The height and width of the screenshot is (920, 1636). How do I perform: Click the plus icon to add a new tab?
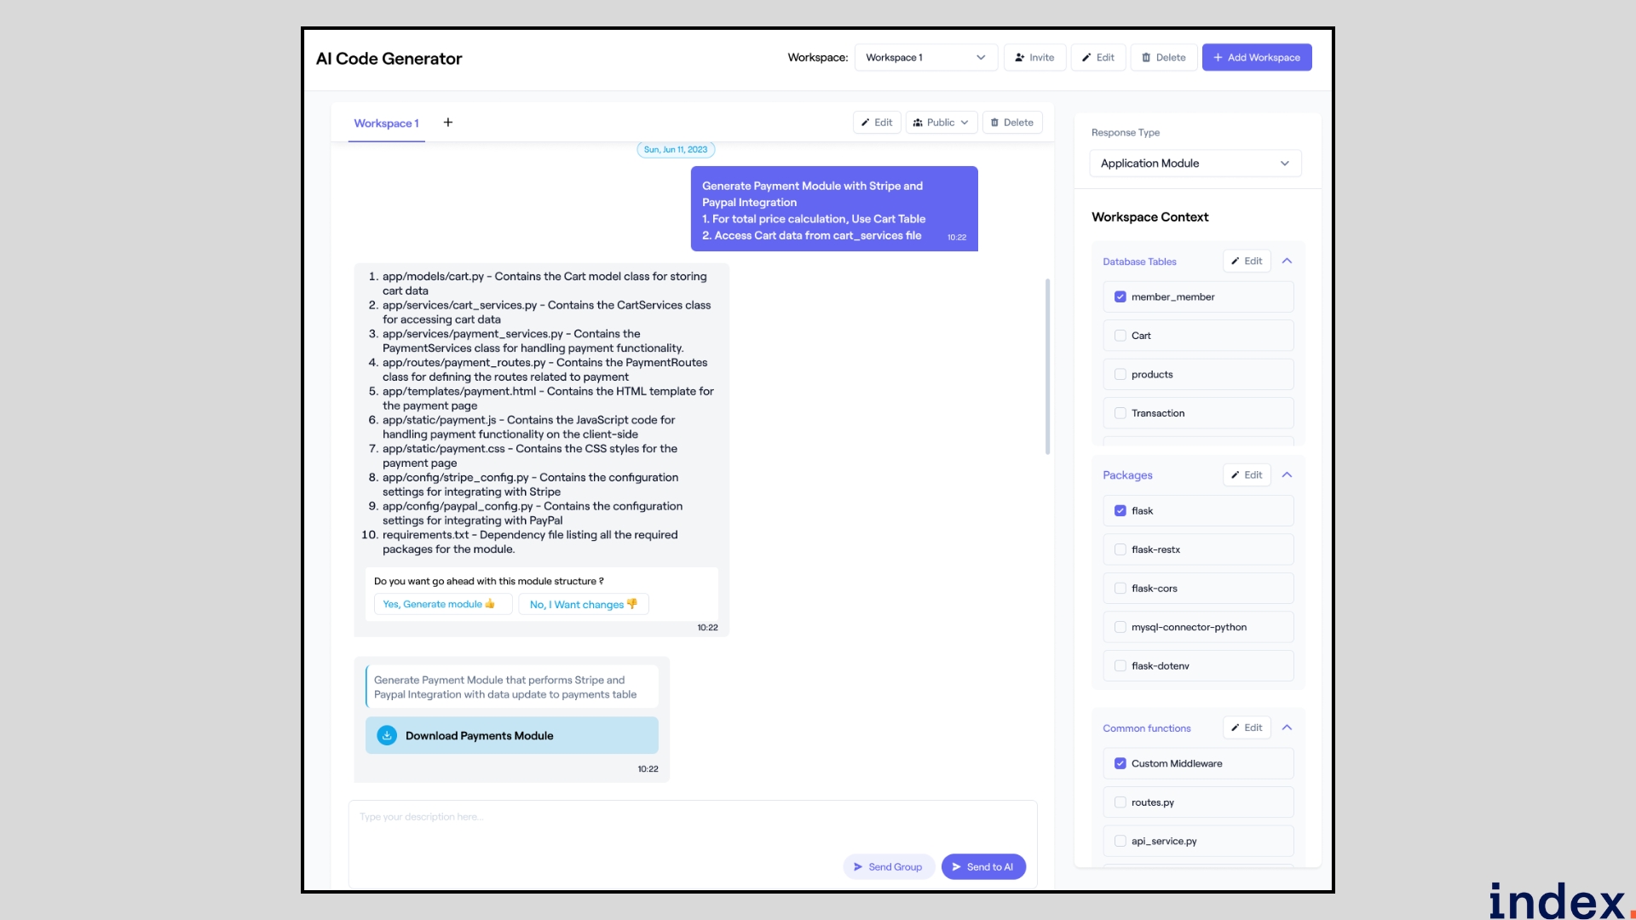447,123
